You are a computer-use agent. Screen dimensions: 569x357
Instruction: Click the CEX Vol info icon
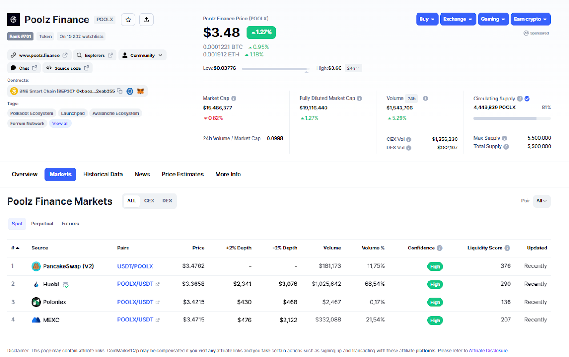pos(409,140)
